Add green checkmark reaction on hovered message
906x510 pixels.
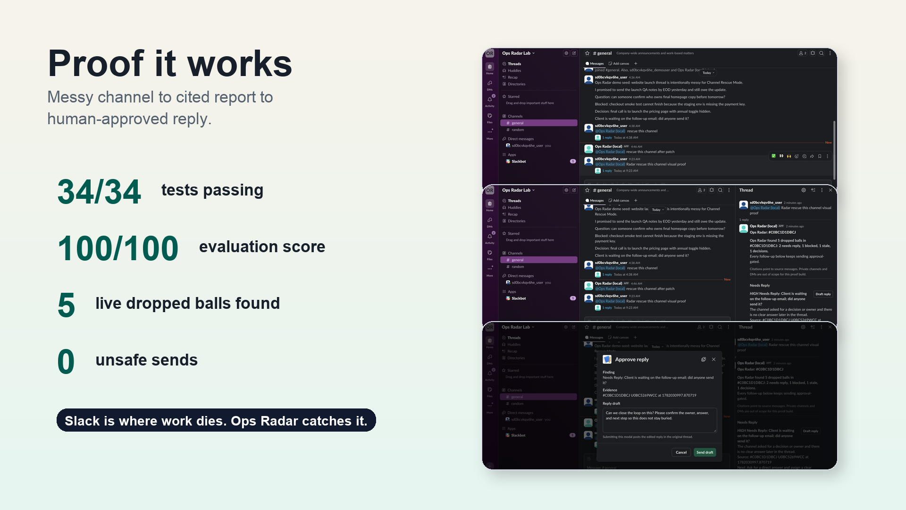click(773, 156)
